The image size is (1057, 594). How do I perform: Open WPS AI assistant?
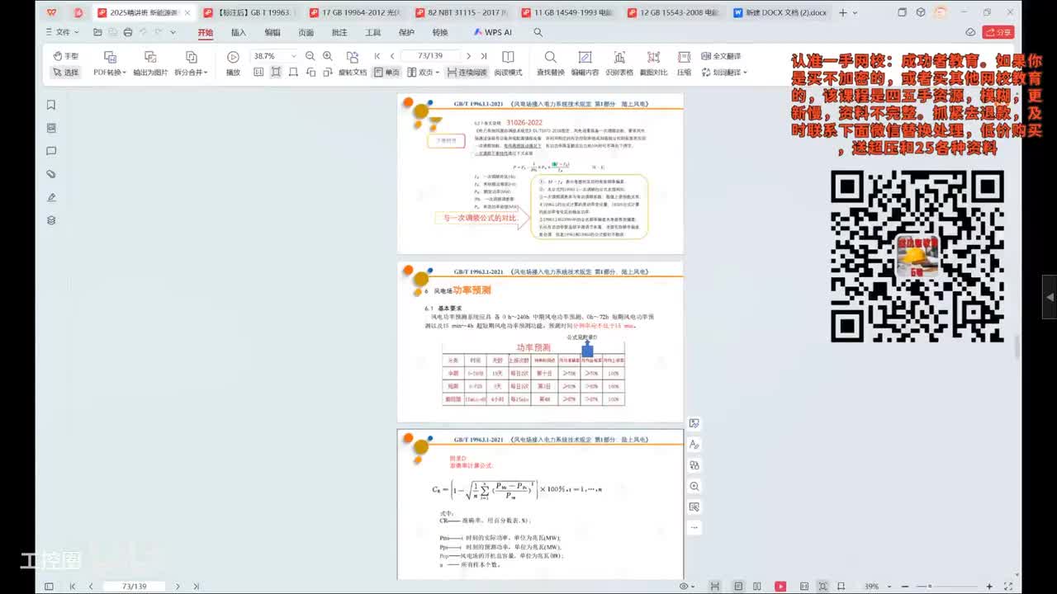[x=493, y=32]
